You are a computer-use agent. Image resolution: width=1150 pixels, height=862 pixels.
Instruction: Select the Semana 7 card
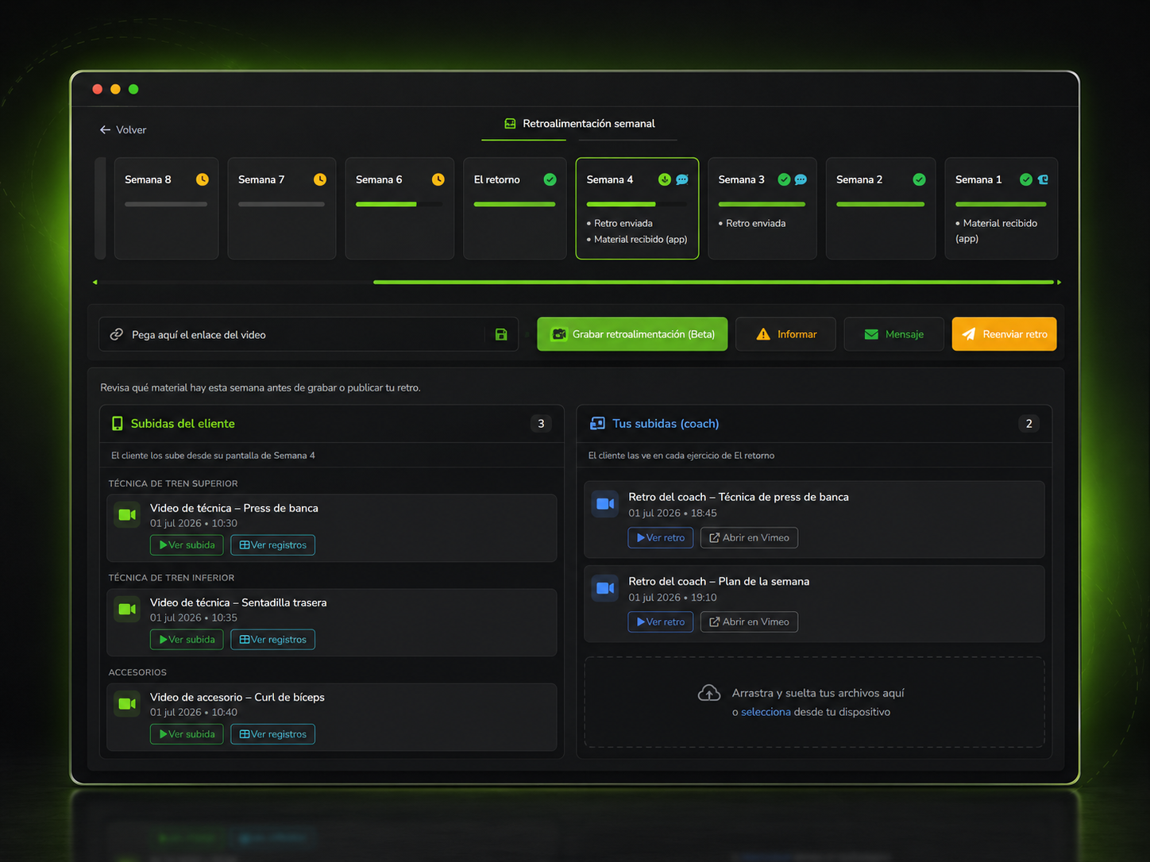click(282, 208)
